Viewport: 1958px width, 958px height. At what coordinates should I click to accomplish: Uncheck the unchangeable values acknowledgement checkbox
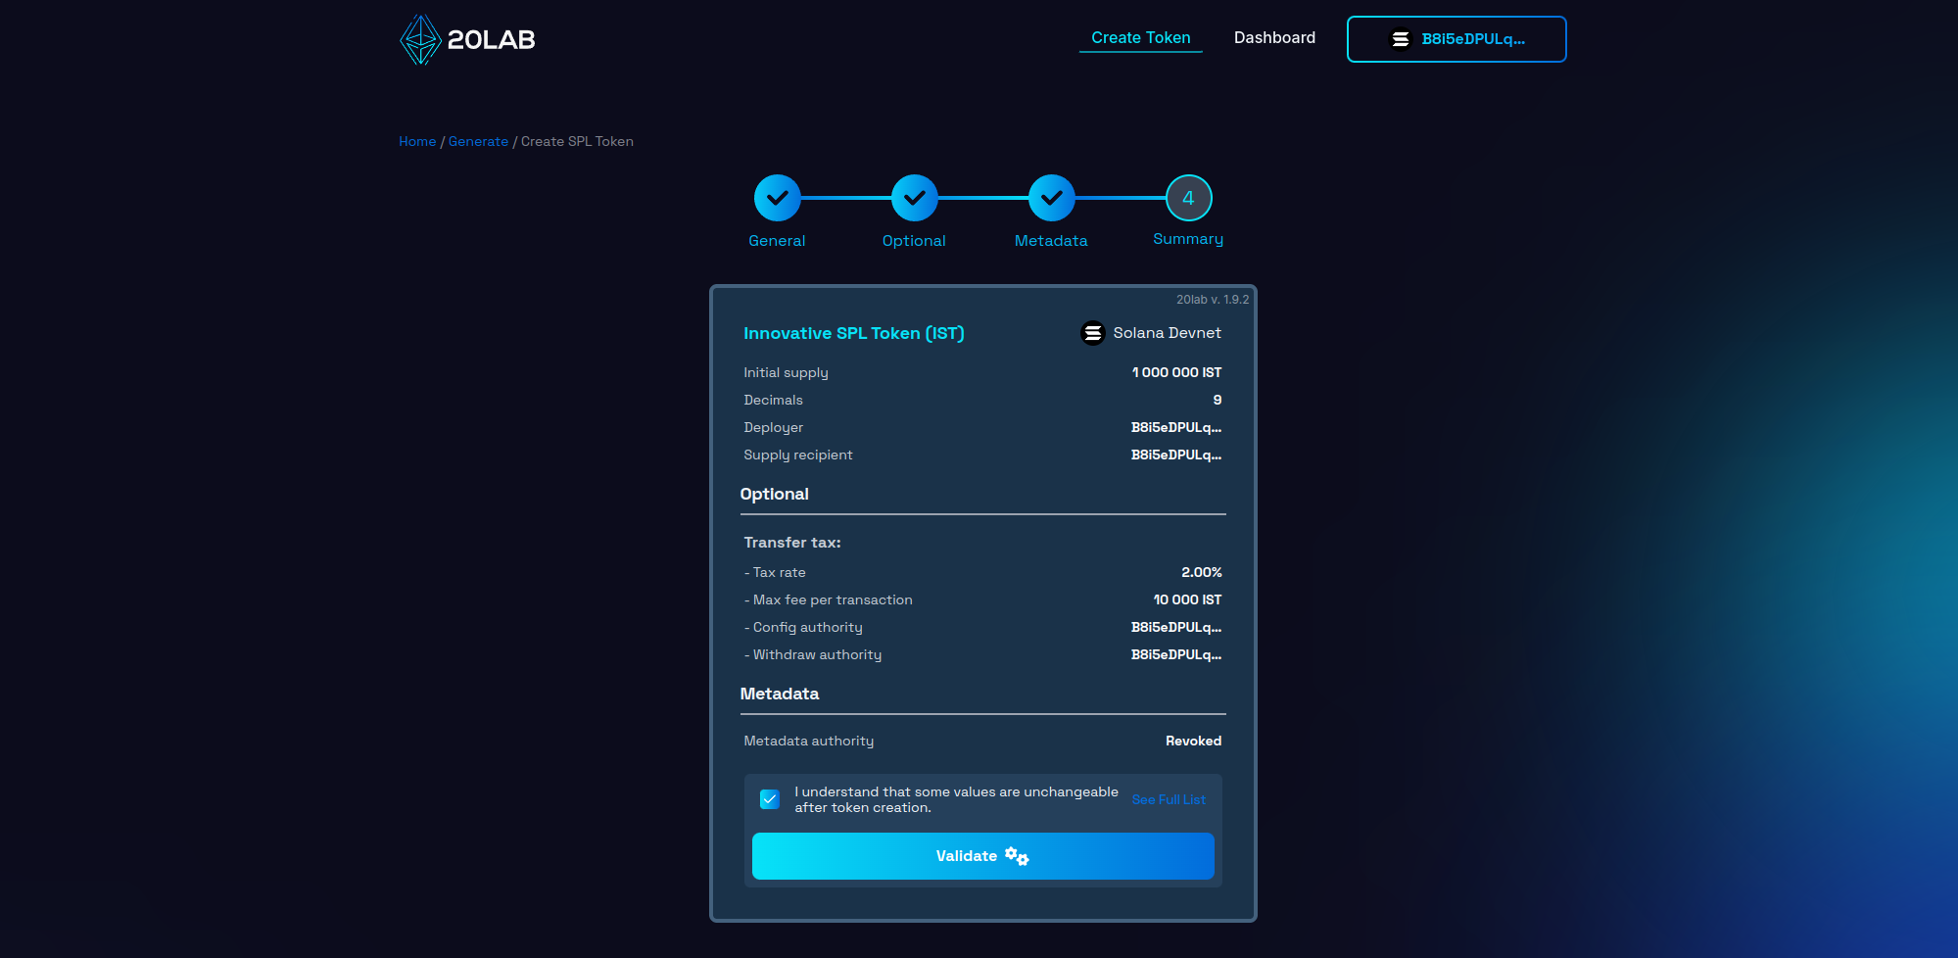(770, 799)
